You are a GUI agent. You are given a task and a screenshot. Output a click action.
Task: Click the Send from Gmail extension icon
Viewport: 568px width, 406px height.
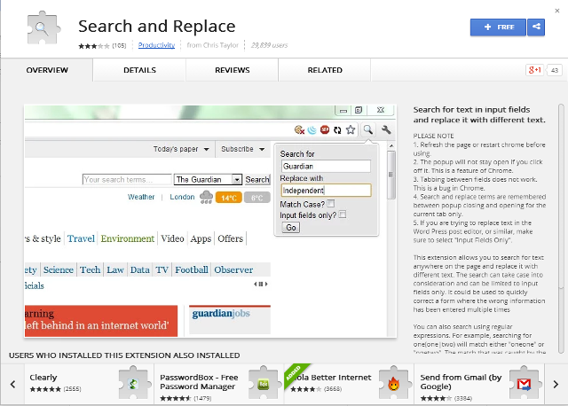(524, 383)
